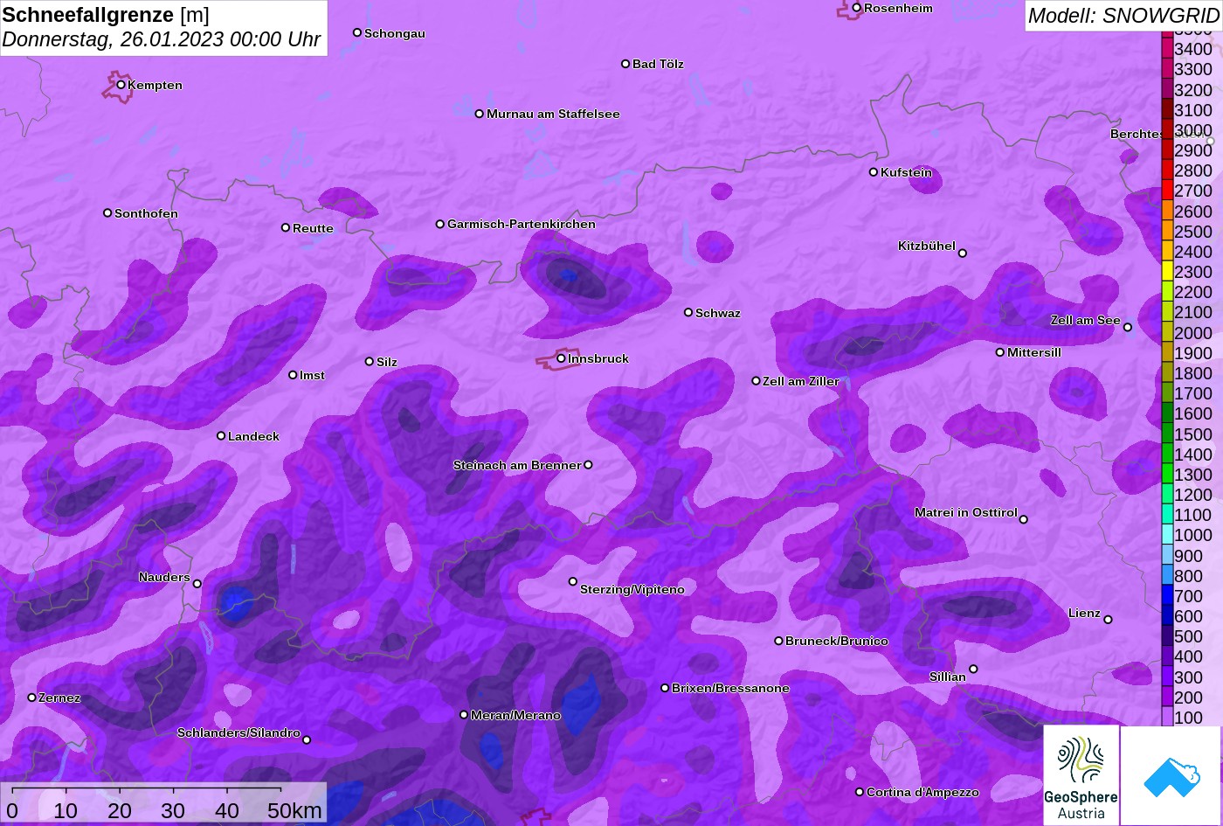Click the 50km scale bar end
1223x826 pixels.
[280, 789]
